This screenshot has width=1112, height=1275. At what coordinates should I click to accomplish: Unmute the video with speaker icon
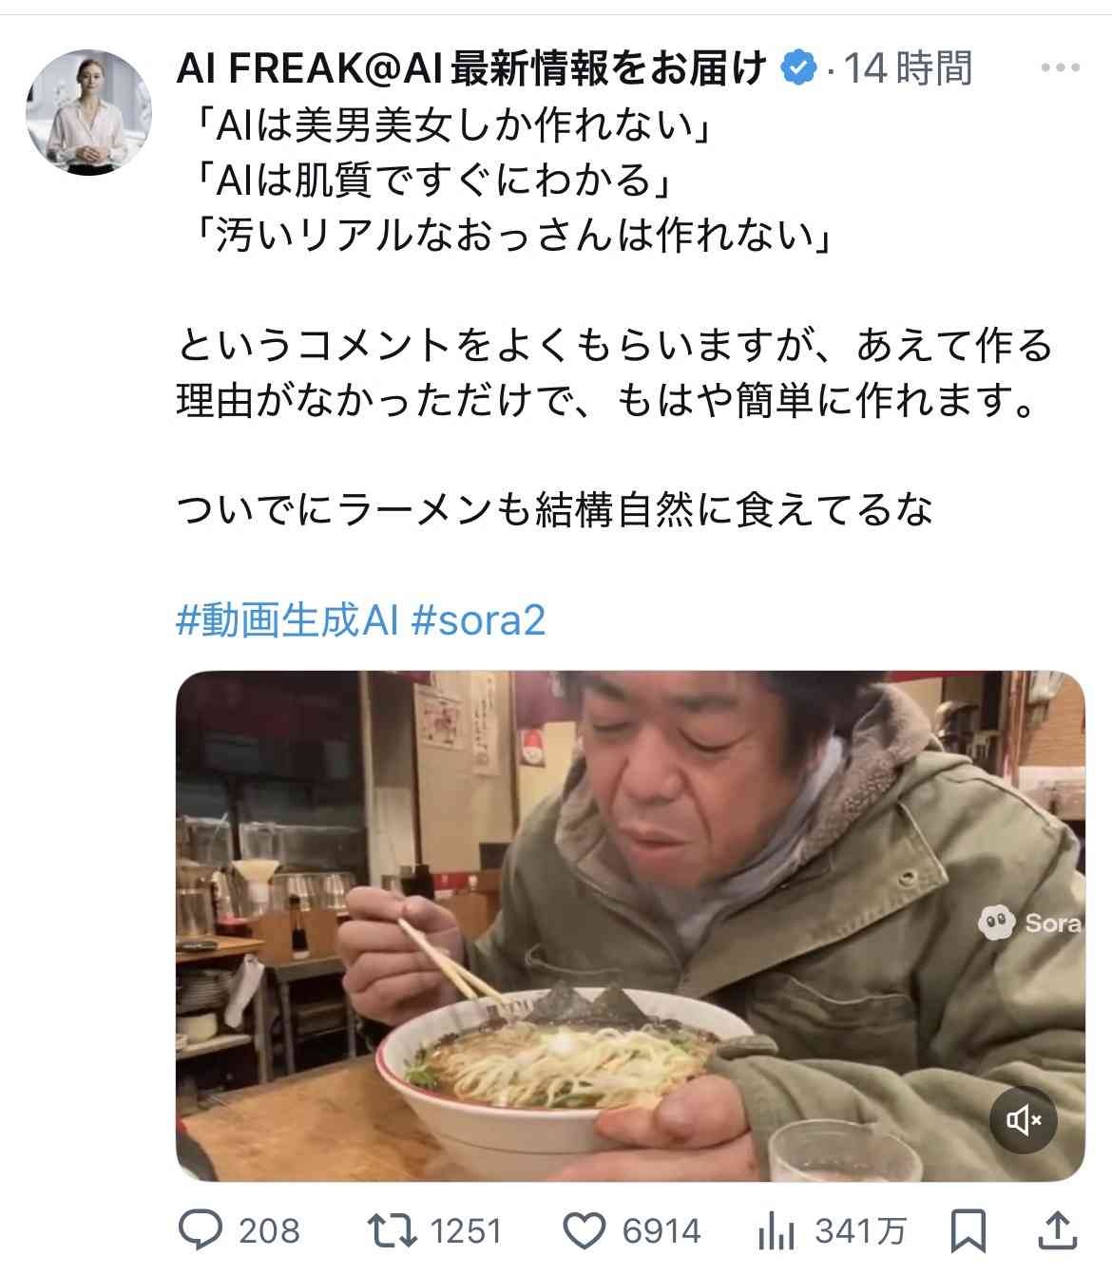coord(1024,1120)
